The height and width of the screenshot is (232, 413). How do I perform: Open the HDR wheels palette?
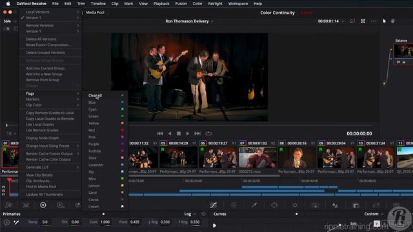pos(60,205)
